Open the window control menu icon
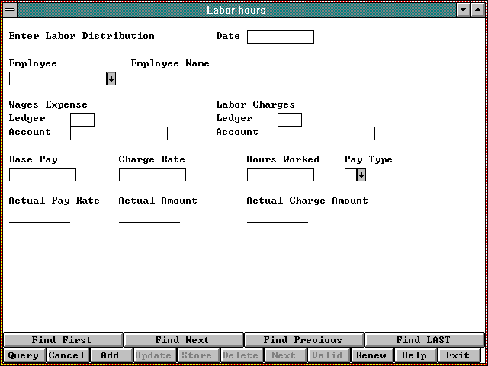The height and width of the screenshot is (366, 488). point(10,10)
